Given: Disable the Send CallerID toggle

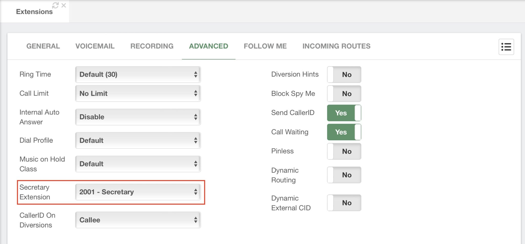Looking at the screenshot, I should tap(344, 113).
